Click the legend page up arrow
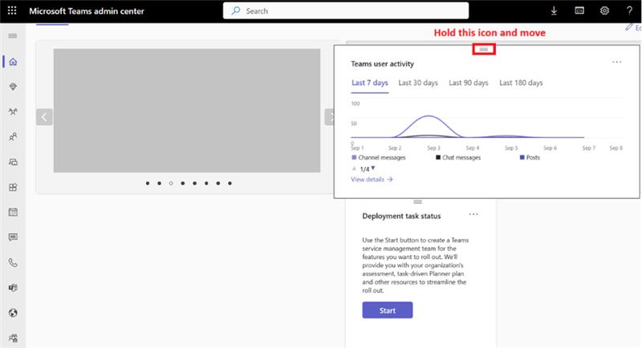 tap(354, 168)
